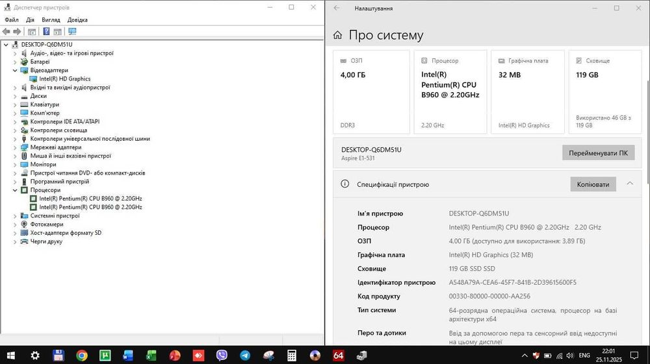
Task: Click the ОЗП 4,00 ГБ card
Action: click(x=371, y=92)
